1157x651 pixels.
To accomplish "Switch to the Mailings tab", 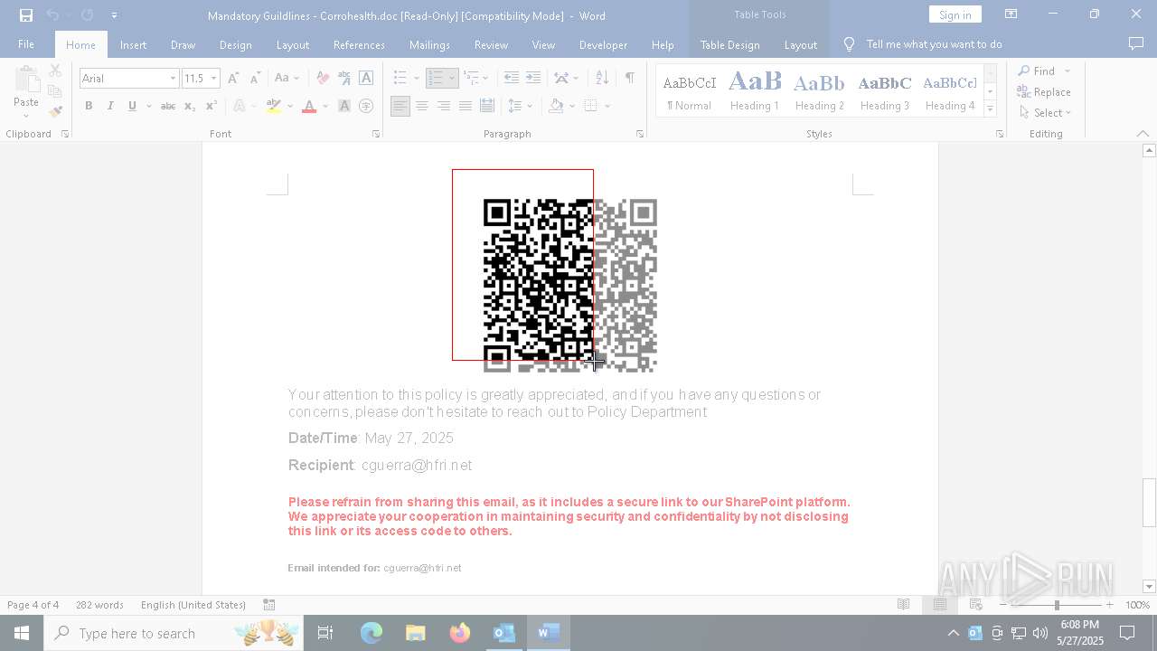I will (x=429, y=44).
